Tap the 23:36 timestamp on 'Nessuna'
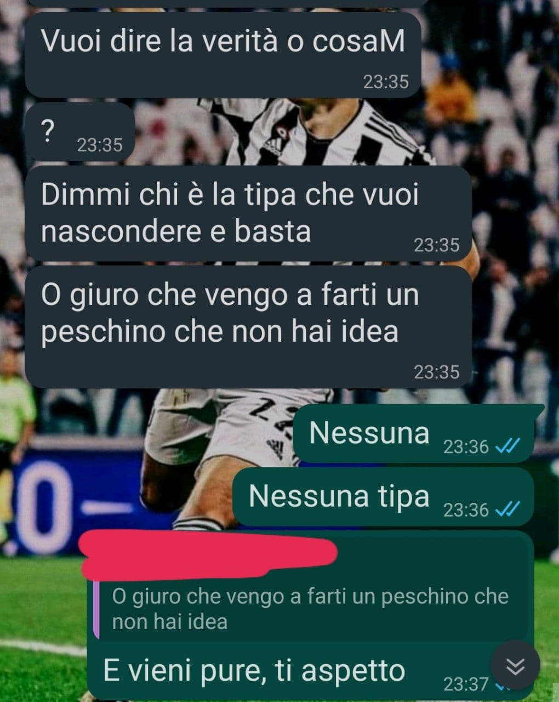The image size is (559, 702). pos(466,446)
